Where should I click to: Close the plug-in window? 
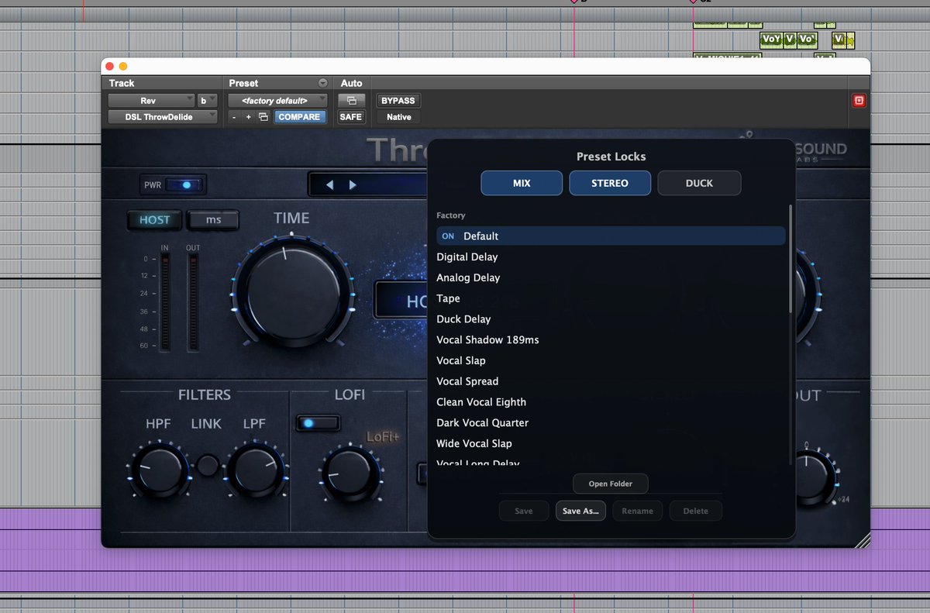[x=109, y=67]
